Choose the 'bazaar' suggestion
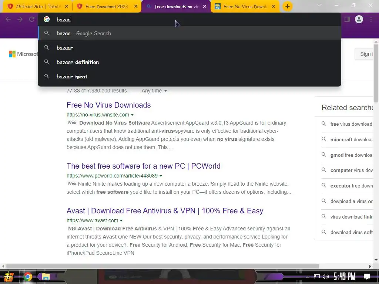The image size is (379, 284). [189, 48]
